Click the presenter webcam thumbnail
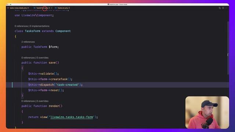Image resolution: width=235 pixels, height=132 pixels. pyautogui.click(x=207, y=113)
